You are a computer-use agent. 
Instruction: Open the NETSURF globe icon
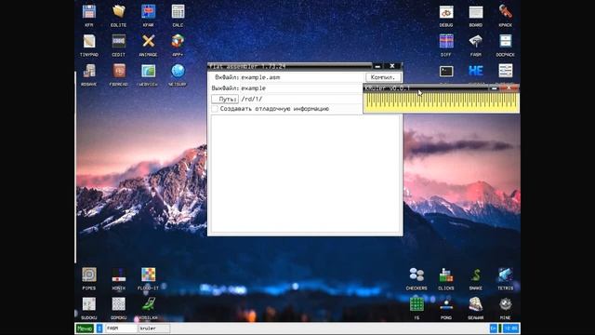click(x=178, y=71)
